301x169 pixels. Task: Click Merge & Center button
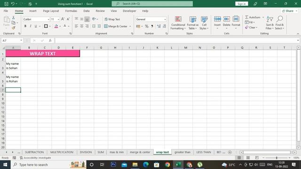[116, 26]
